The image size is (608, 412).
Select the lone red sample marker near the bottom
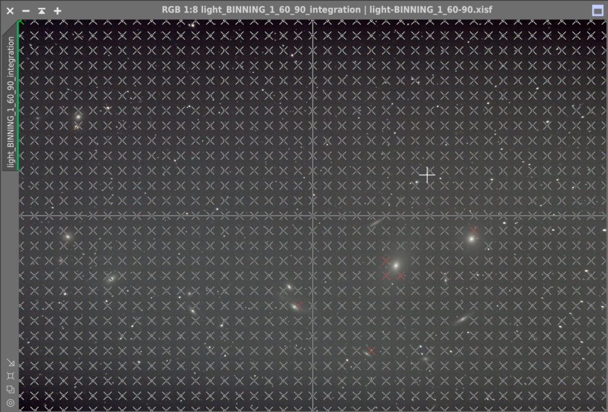tap(371, 351)
